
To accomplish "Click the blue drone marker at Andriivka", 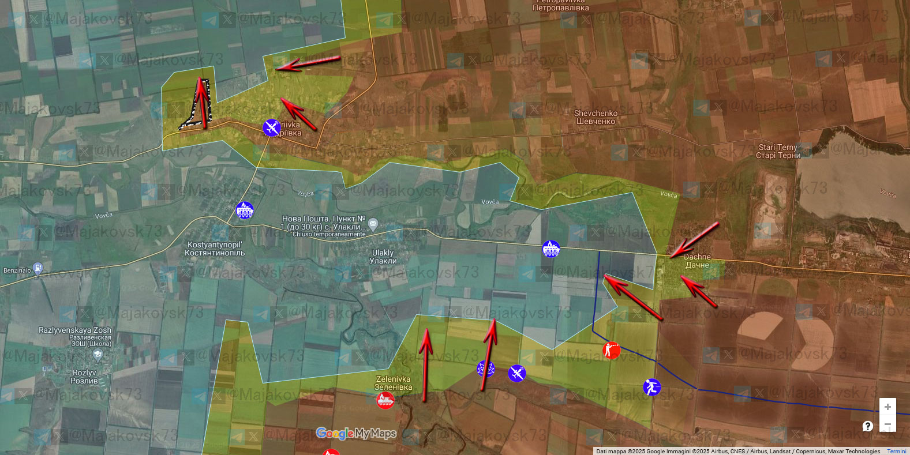I will pos(272,127).
